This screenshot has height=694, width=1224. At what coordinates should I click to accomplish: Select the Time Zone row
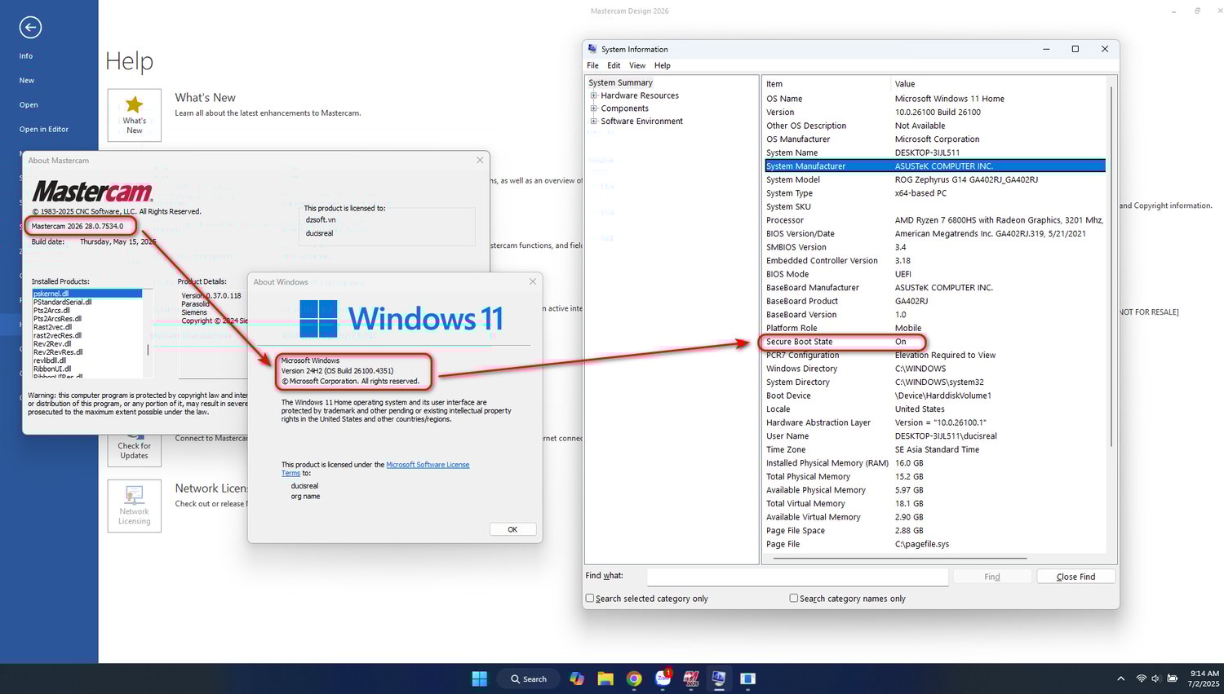pyautogui.click(x=935, y=449)
